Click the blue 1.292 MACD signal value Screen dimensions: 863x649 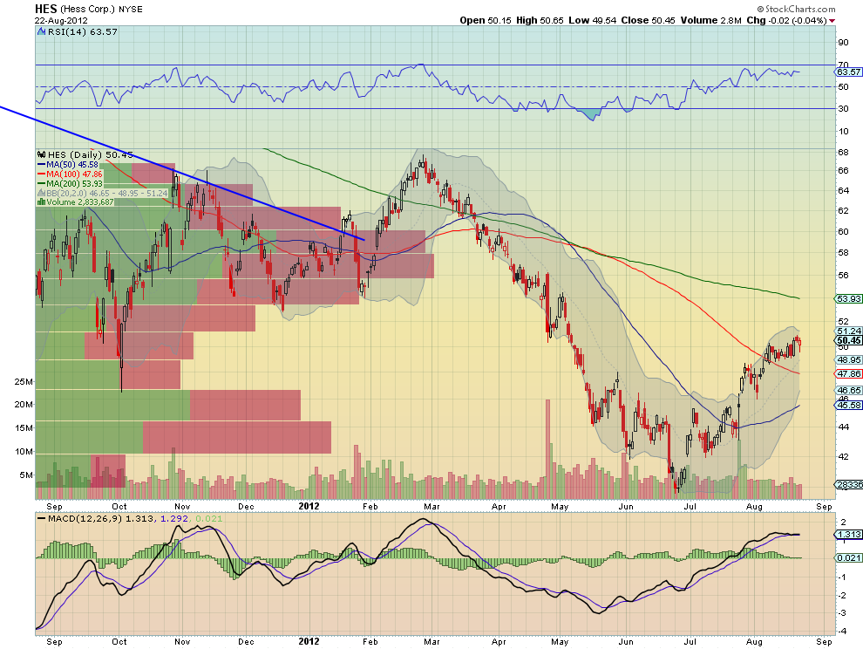click(x=174, y=518)
